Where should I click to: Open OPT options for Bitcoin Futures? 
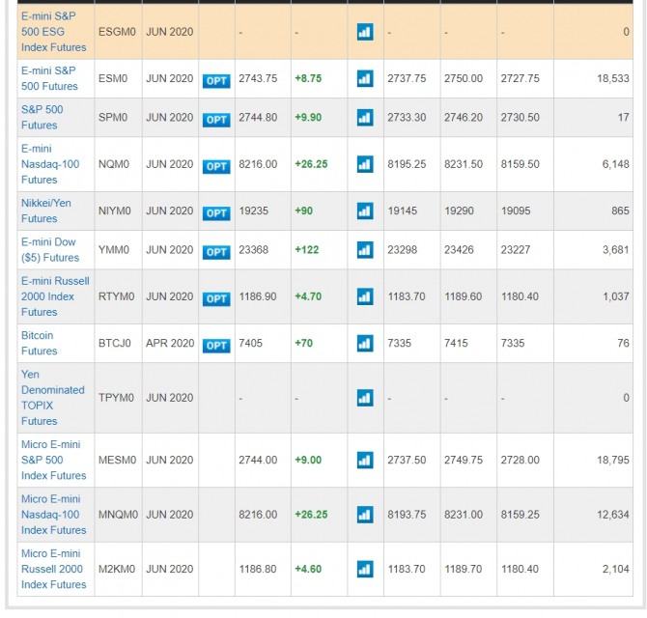pyautogui.click(x=216, y=345)
